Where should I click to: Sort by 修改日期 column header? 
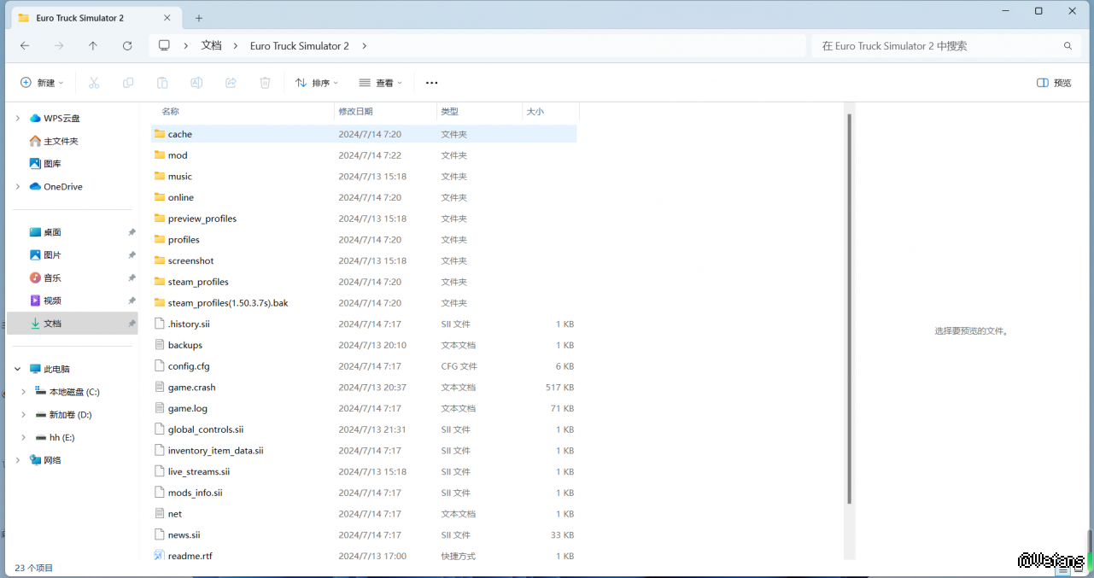click(355, 112)
